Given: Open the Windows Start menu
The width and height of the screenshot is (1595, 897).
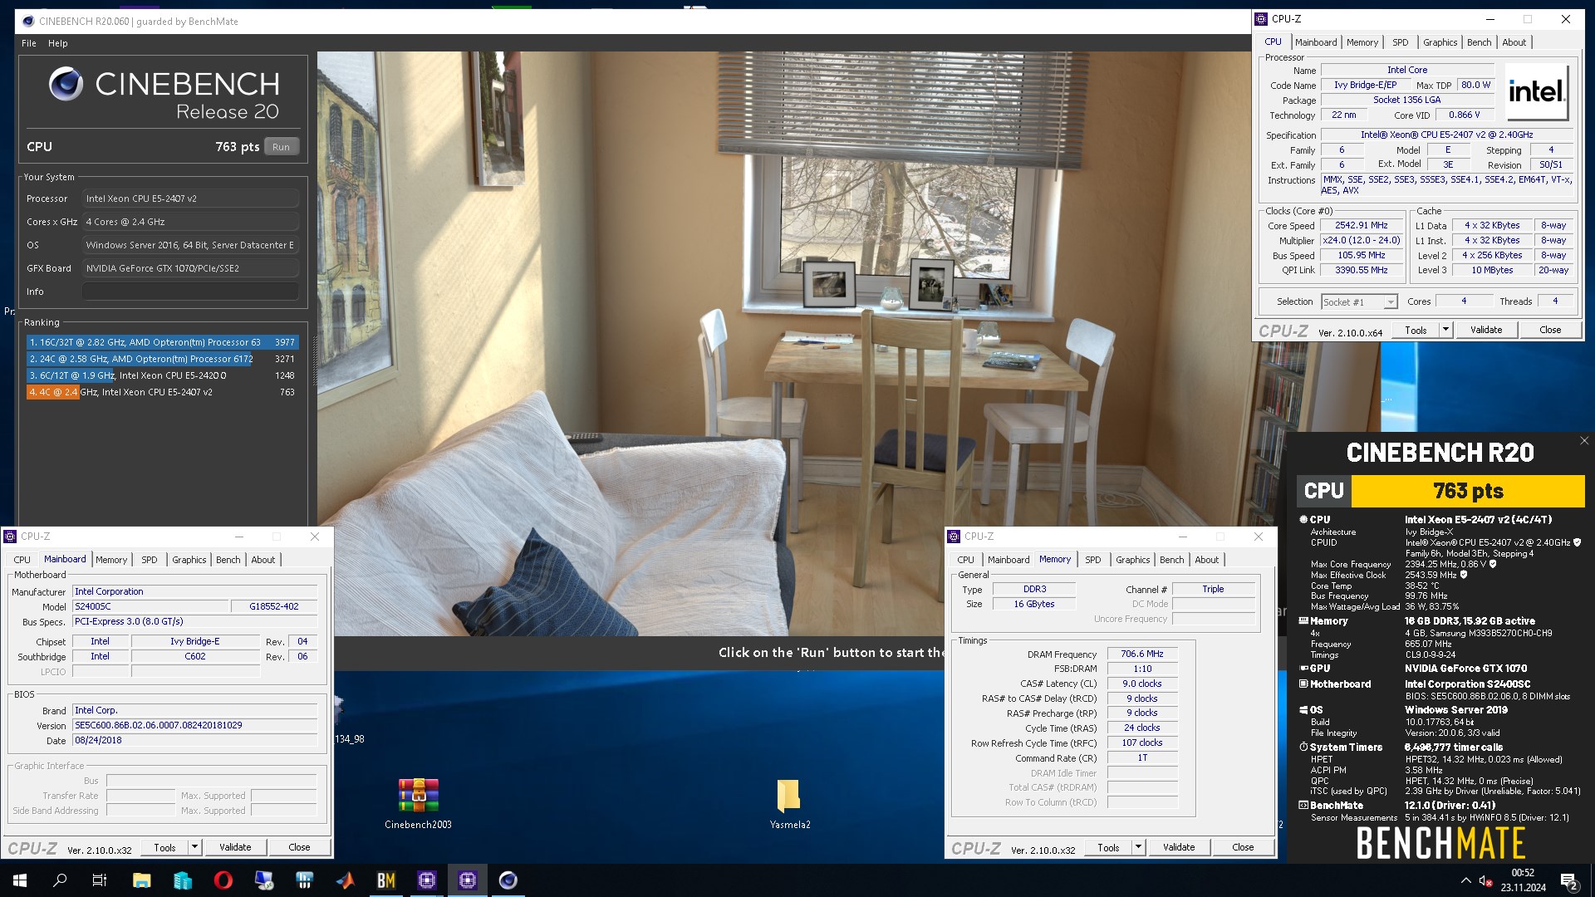Looking at the screenshot, I should [x=20, y=880].
